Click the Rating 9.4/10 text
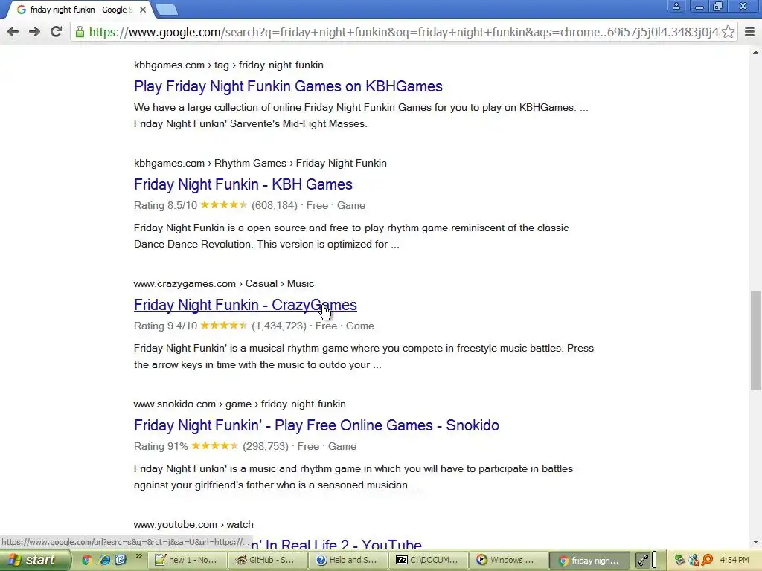762x571 pixels. click(165, 326)
